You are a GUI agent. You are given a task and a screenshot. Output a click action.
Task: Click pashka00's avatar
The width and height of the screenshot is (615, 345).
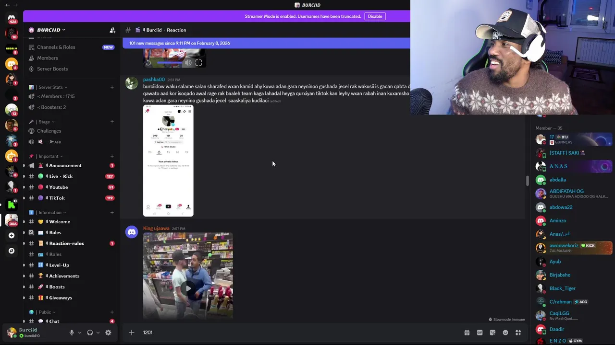point(132,83)
